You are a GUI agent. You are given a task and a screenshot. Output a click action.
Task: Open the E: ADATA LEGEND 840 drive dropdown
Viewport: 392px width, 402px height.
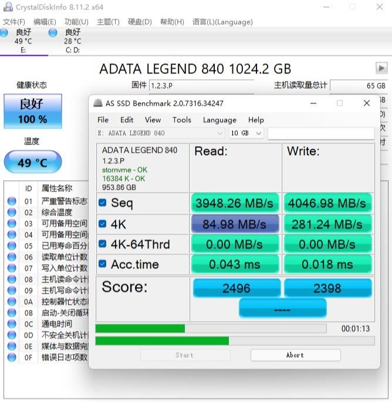point(160,133)
